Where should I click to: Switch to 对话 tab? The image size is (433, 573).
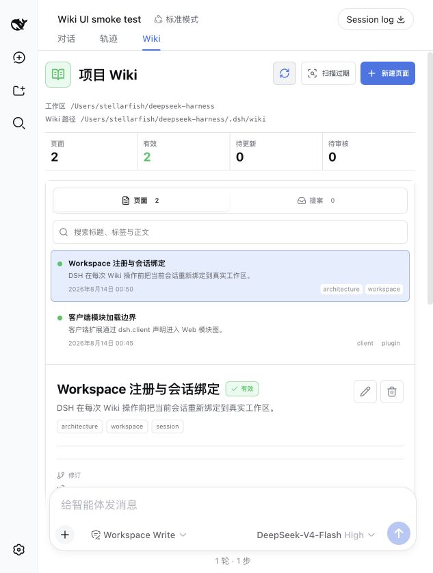[x=66, y=39]
